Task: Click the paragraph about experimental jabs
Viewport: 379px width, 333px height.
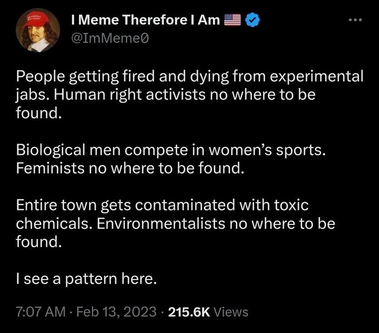Action: point(189,95)
